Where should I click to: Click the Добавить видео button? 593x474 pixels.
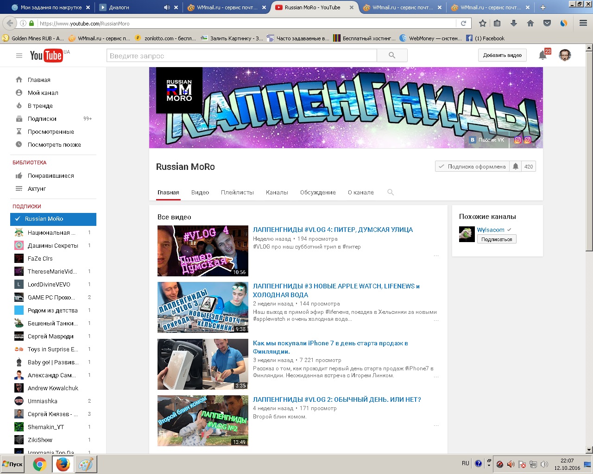tap(502, 55)
